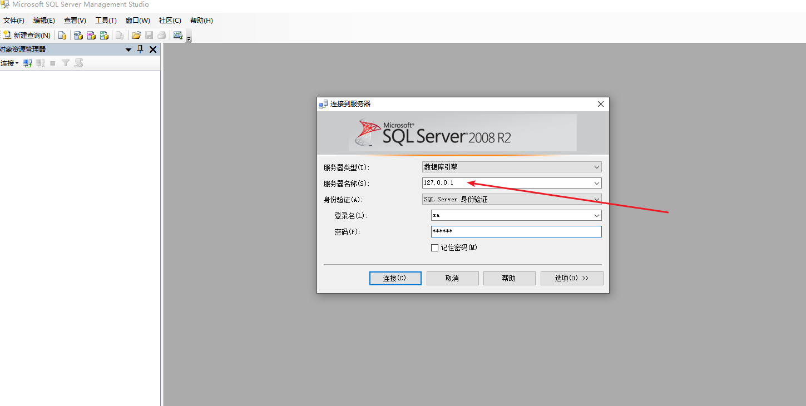Open the Activity Monitor toolbar icon
806x406 pixels.
tap(178, 35)
